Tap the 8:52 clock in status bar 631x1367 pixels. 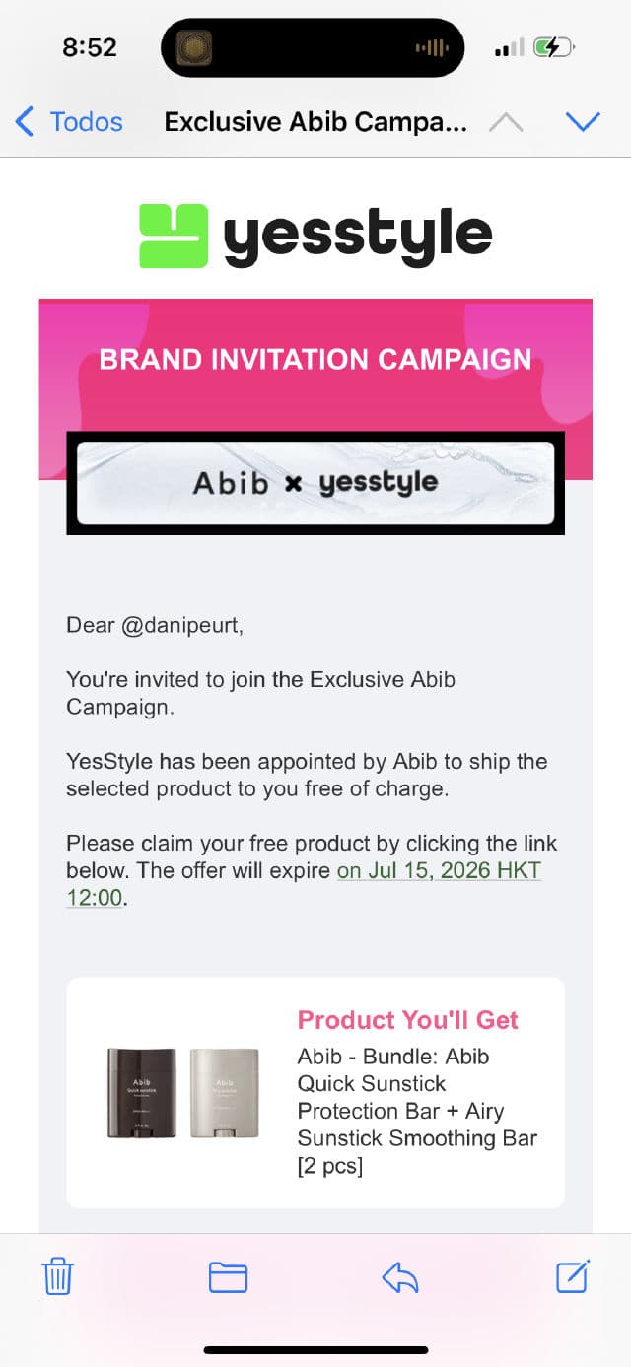(90, 47)
